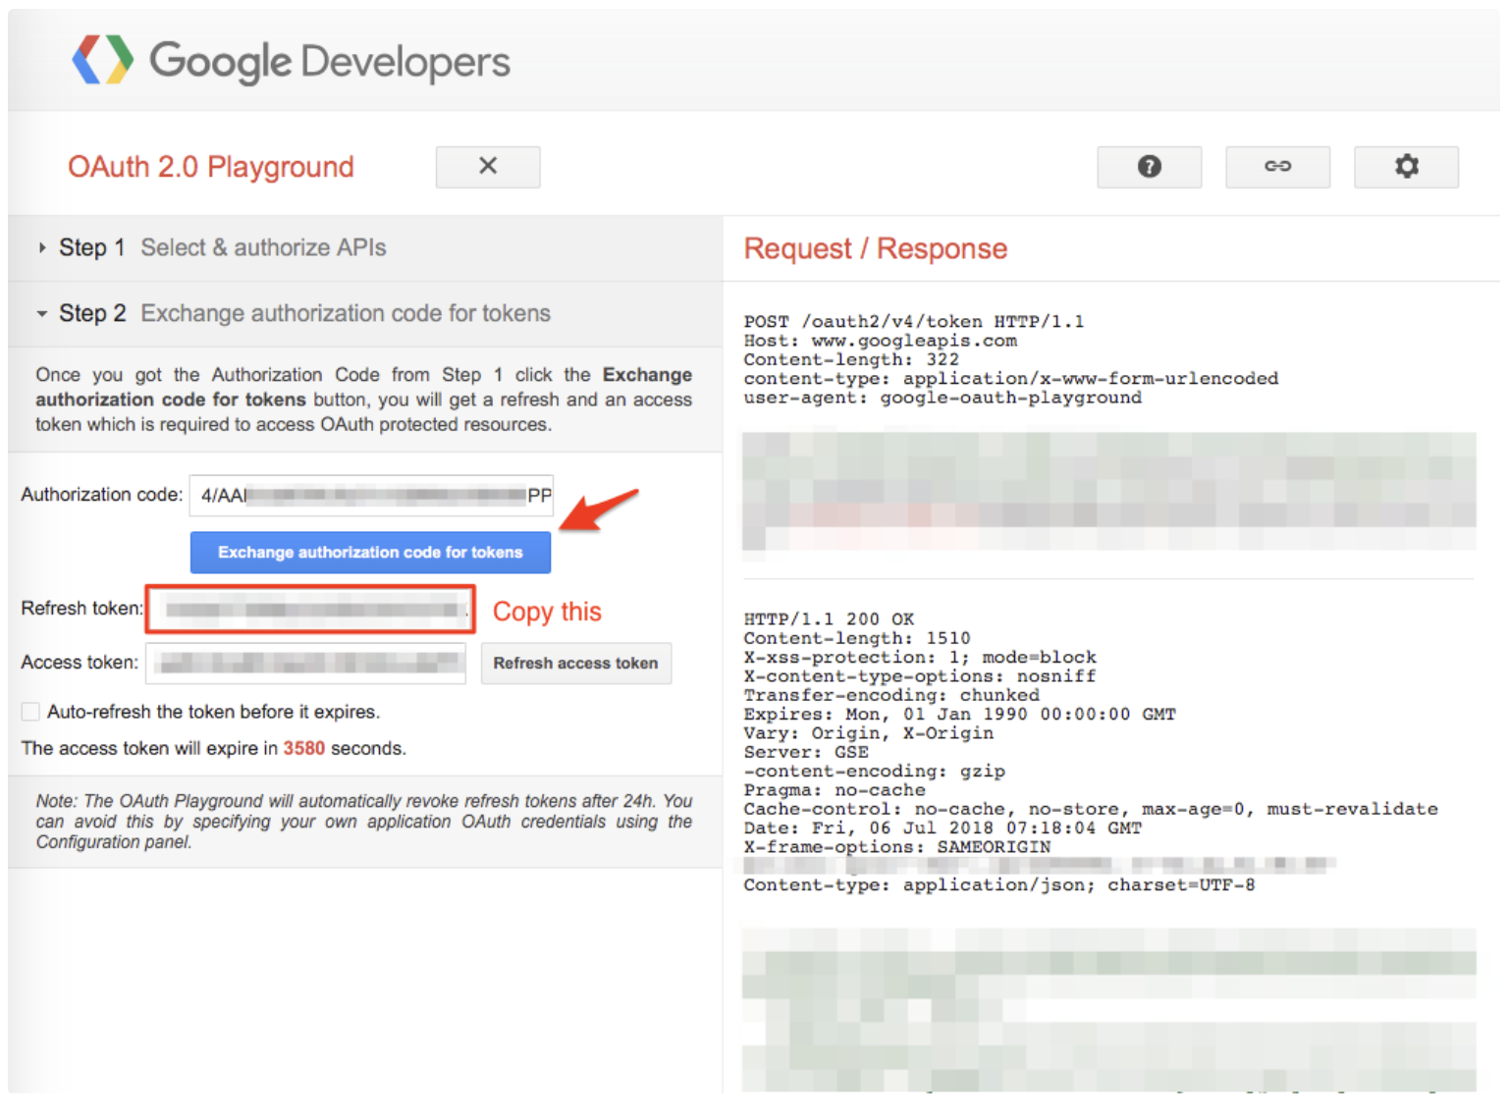Open the settings gear configuration panel

click(x=1406, y=167)
